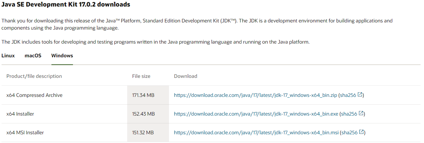
Task: Switch to the macOS tab
Action: tap(33, 56)
